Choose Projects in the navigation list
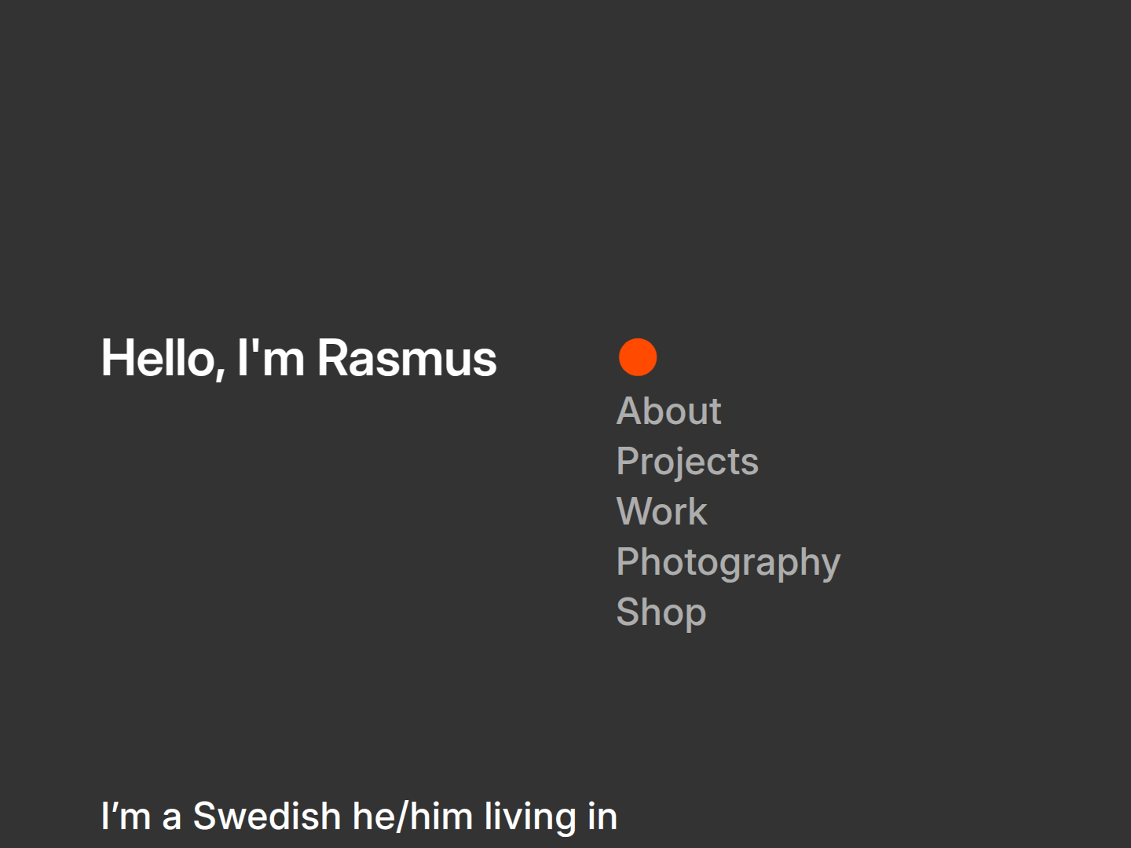Screen dimensions: 1131x848 pyautogui.click(x=687, y=461)
